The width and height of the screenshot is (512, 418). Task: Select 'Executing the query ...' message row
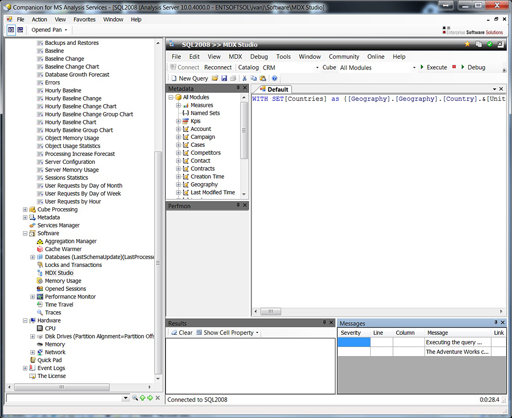pos(422,342)
